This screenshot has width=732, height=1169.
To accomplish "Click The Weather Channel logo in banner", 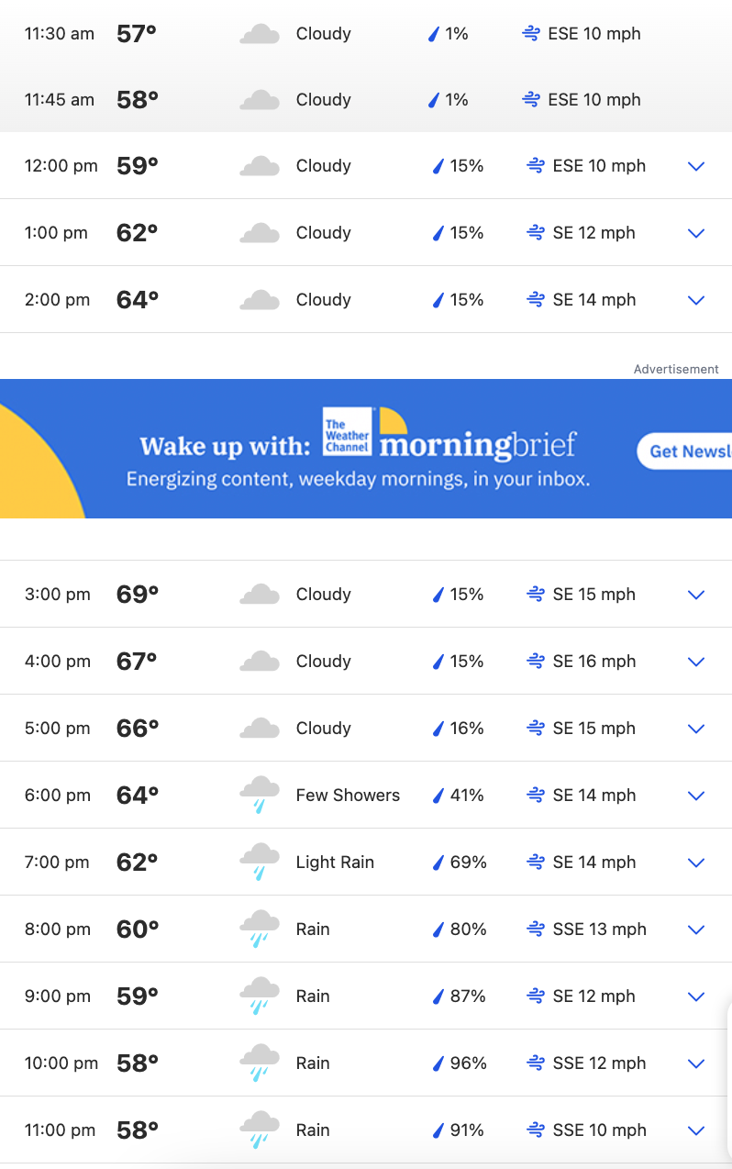I will pyautogui.click(x=348, y=431).
